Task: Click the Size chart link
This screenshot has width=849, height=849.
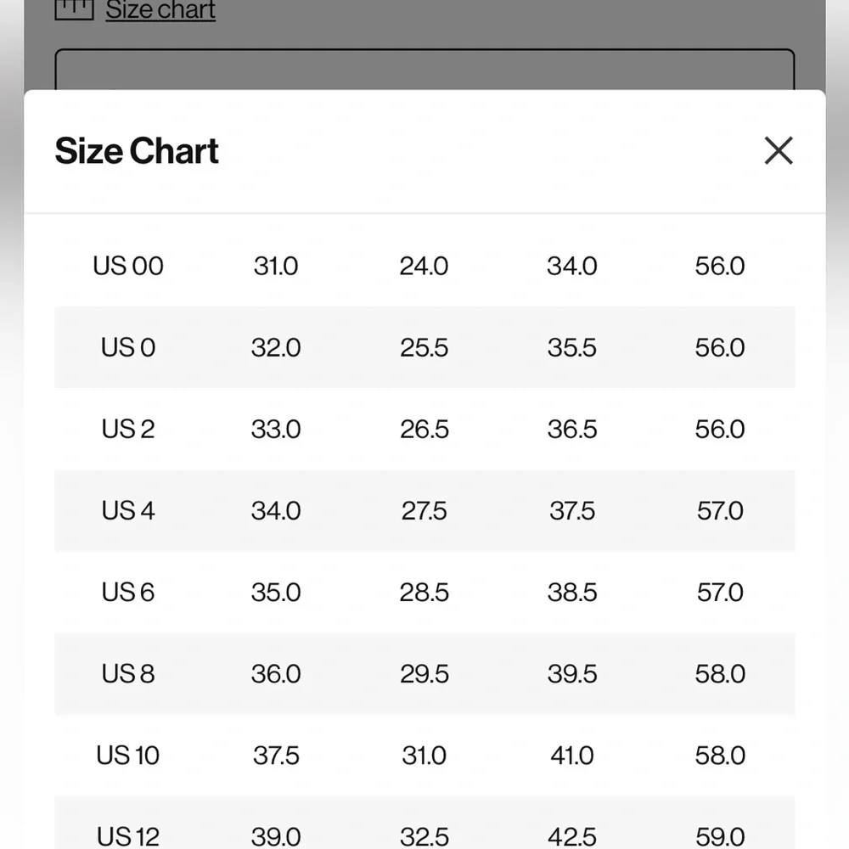Action: coord(160,11)
